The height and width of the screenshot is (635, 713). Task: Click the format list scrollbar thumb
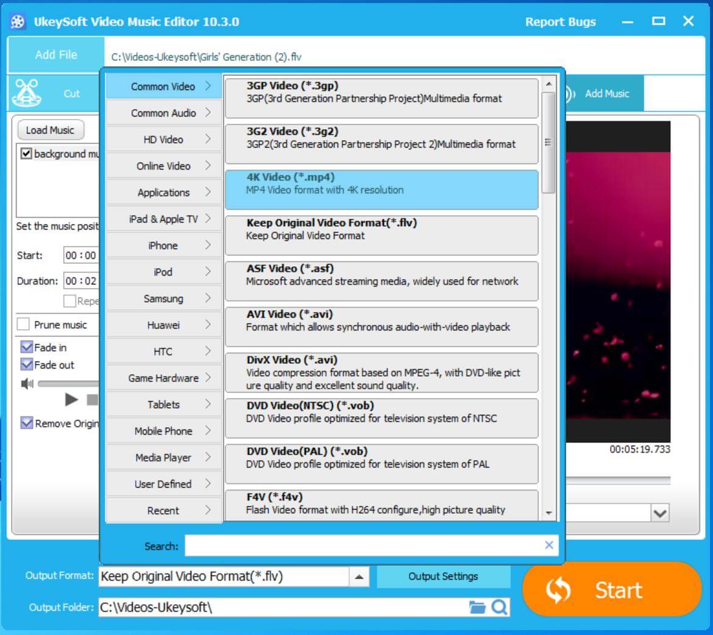[x=549, y=143]
